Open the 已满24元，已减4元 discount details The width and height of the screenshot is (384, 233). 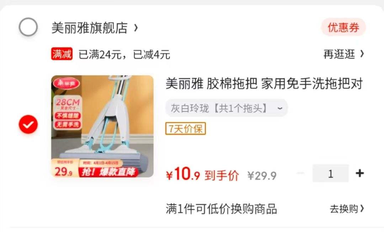coord(124,54)
